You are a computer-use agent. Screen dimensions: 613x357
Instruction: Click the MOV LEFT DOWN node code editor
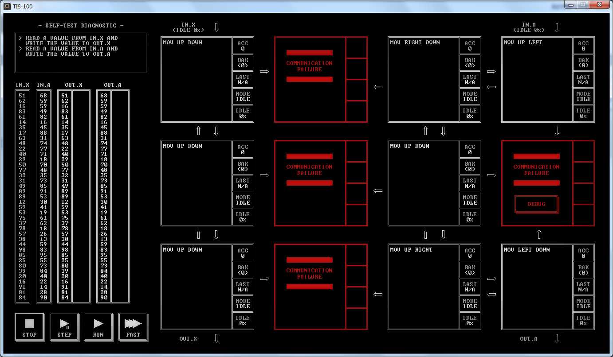tap(537, 287)
